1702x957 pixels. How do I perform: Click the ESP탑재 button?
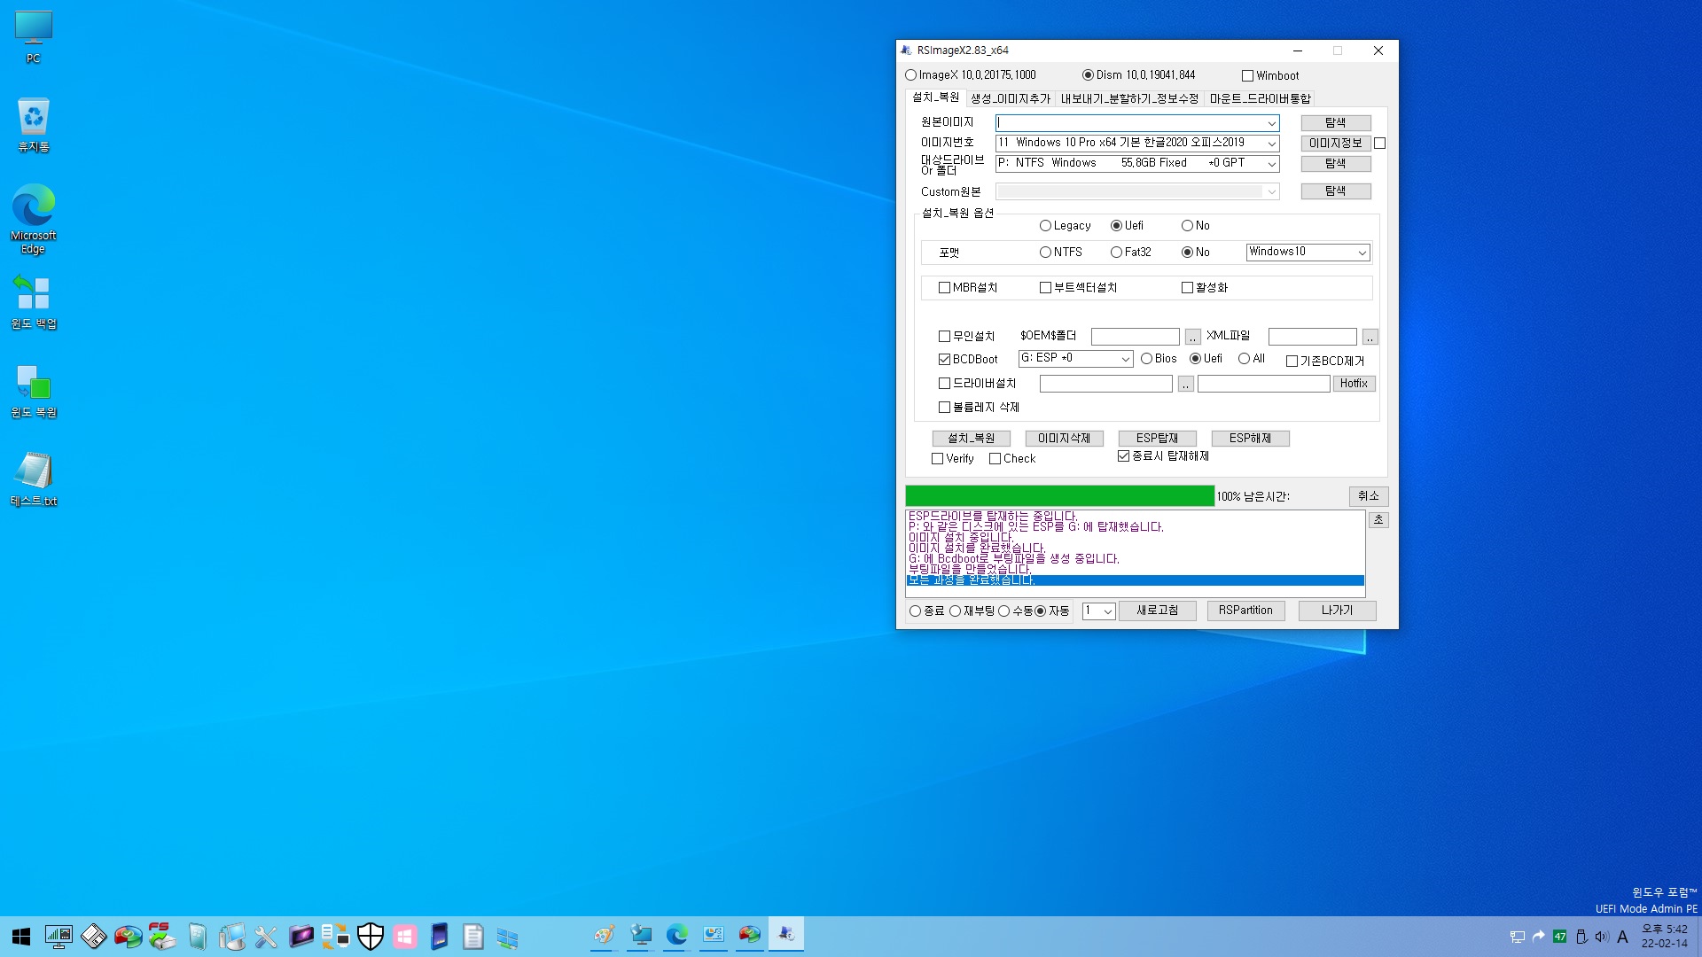(1157, 439)
